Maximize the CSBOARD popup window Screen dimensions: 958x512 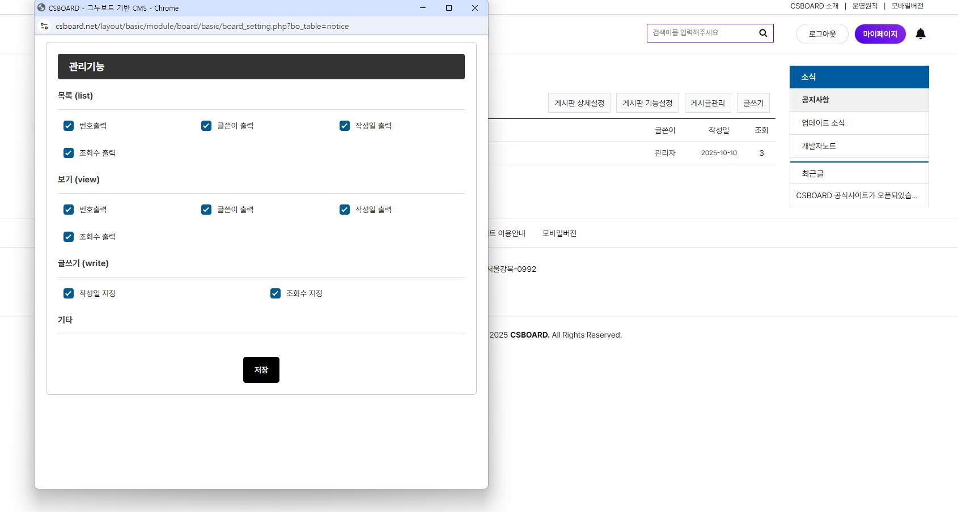[449, 8]
